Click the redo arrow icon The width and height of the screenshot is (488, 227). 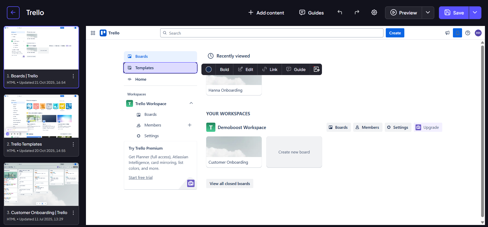pos(357,12)
